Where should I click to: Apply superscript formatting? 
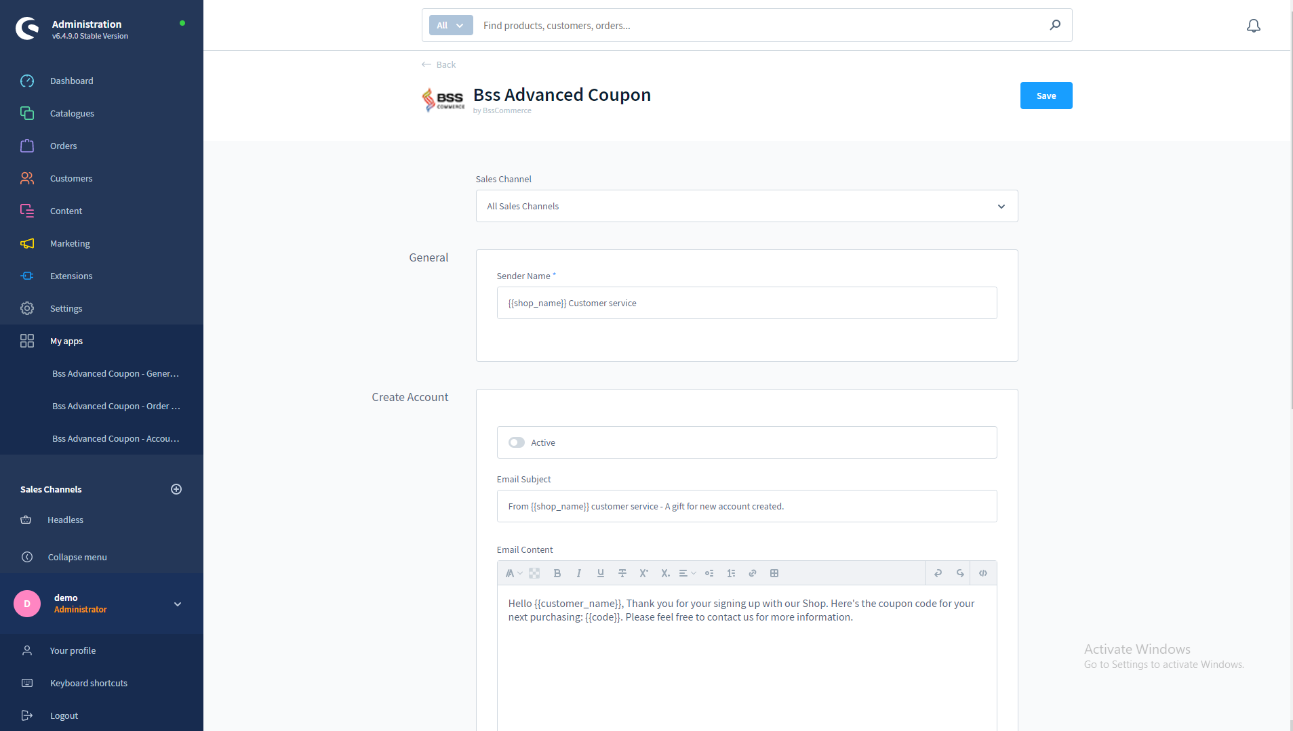(644, 573)
